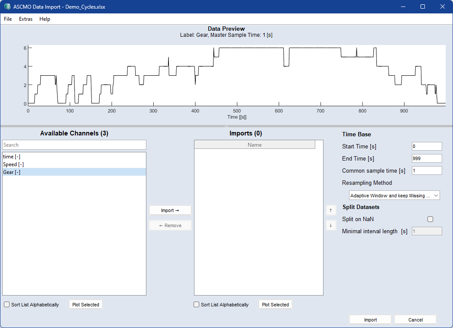Click the End Time input field

[x=427, y=158]
